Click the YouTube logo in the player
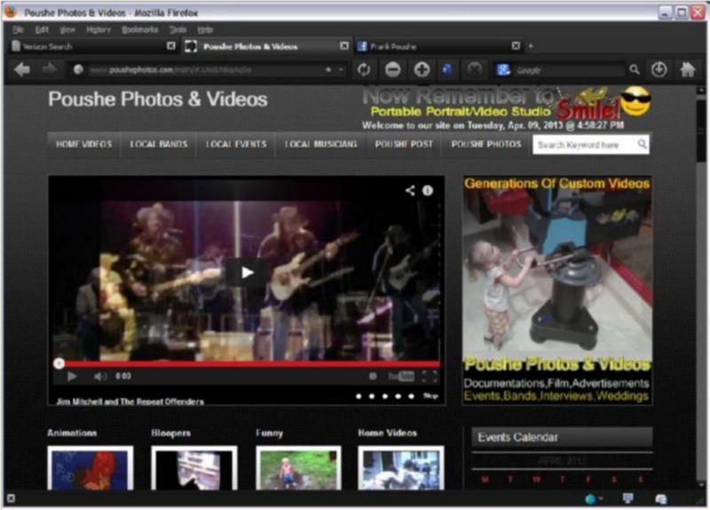Screen dimensions: 710x510 401,376
